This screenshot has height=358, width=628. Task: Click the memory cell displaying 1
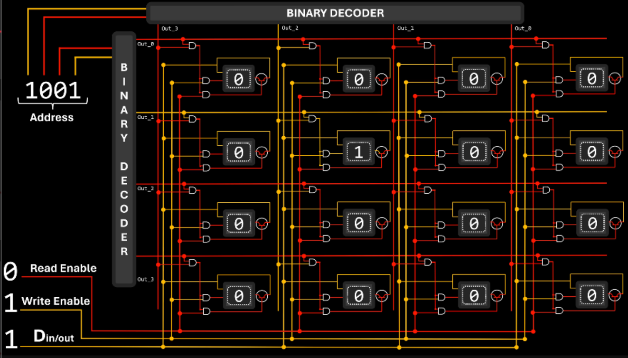(358, 152)
